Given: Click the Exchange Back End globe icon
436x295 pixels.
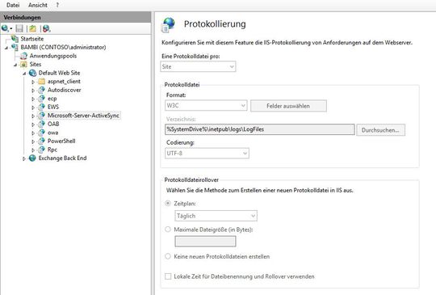Looking at the screenshot, I should click(x=33, y=158).
